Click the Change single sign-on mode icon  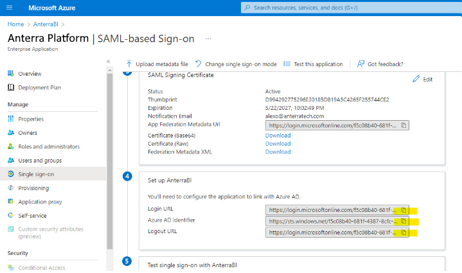coord(199,64)
